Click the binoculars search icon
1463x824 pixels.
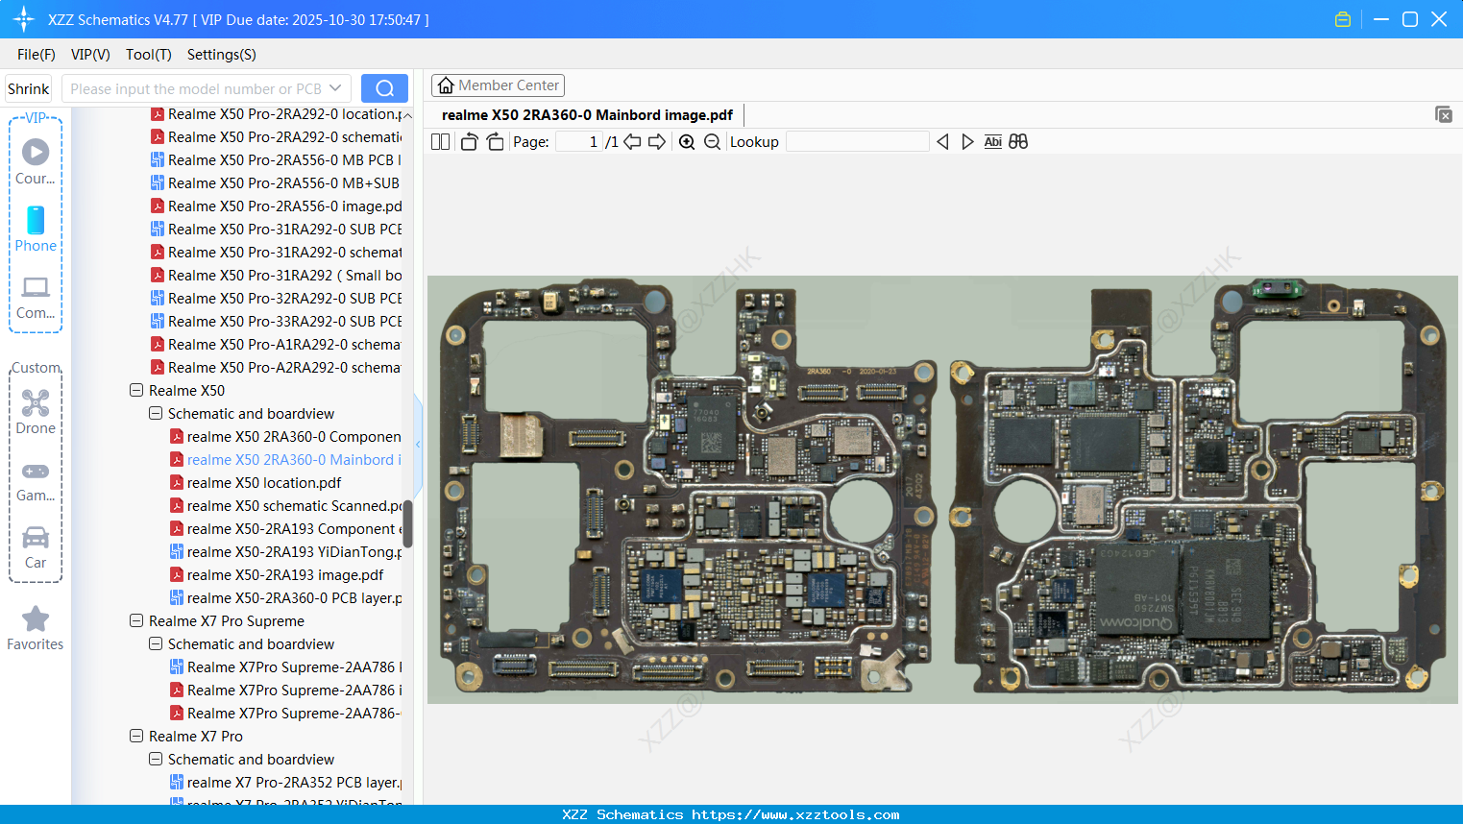tap(1018, 141)
